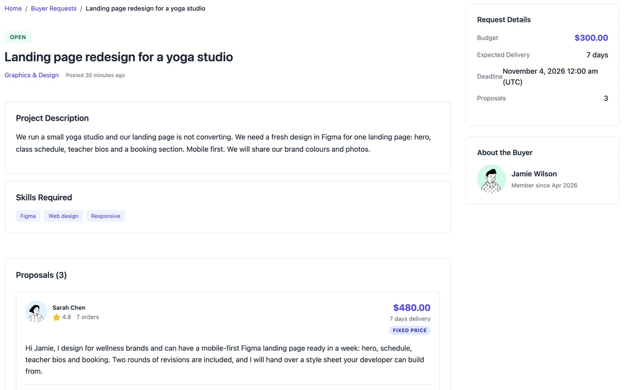Click the FIXED PRICE badge
This screenshot has height=390, width=624.
(x=410, y=330)
